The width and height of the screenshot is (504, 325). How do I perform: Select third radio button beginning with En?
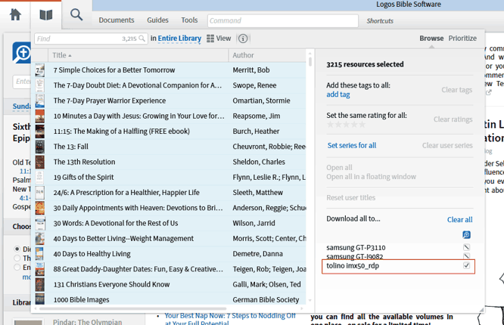coord(17,268)
